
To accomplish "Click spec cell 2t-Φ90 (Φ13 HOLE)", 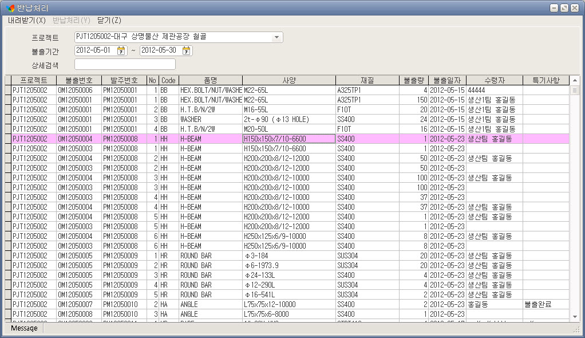I will pyautogui.click(x=289, y=120).
